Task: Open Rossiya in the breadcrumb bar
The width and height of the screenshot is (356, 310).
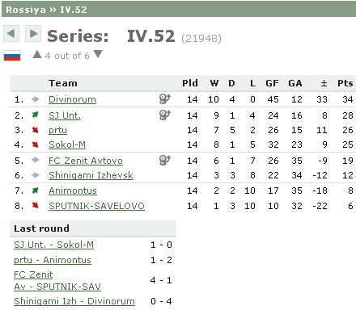Action: [x=26, y=10]
